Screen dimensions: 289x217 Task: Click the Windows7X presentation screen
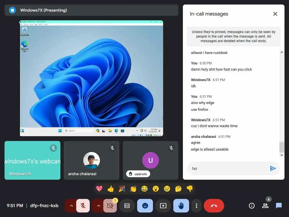click(x=91, y=78)
